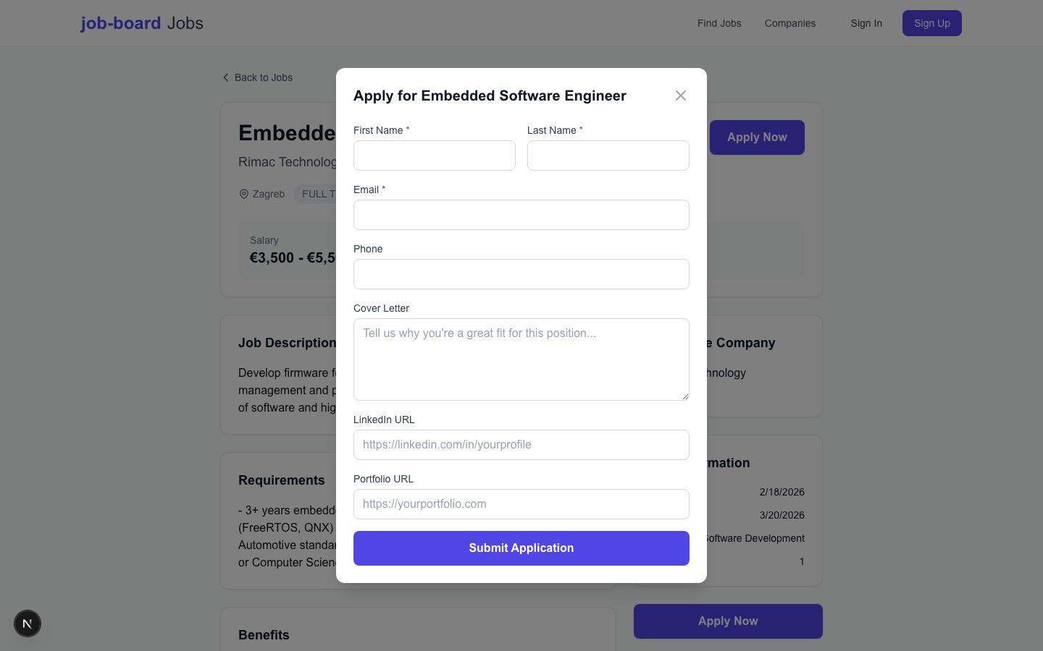Viewport: 1043px width, 651px height.
Task: Click Sign In
Action: [866, 23]
